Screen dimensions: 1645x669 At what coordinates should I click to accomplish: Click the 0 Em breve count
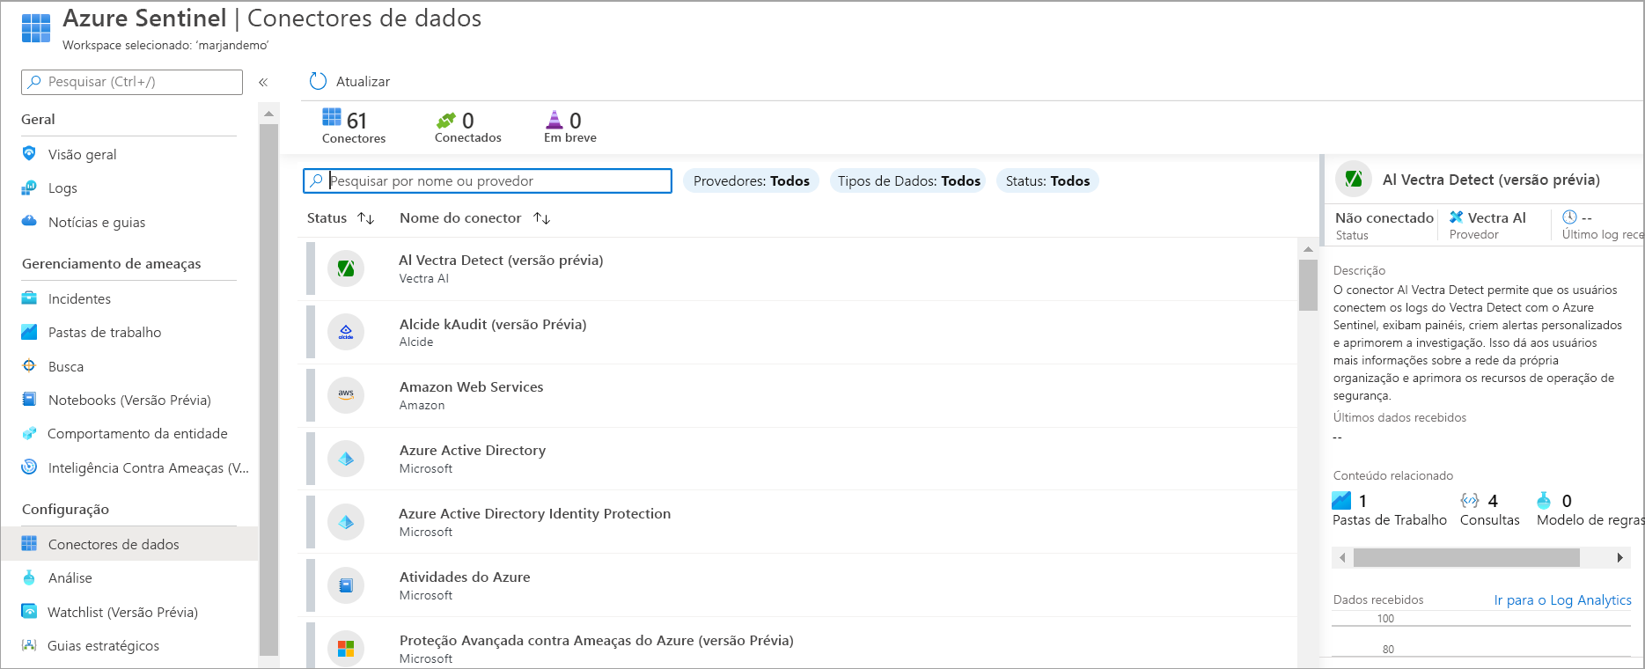[x=570, y=126]
